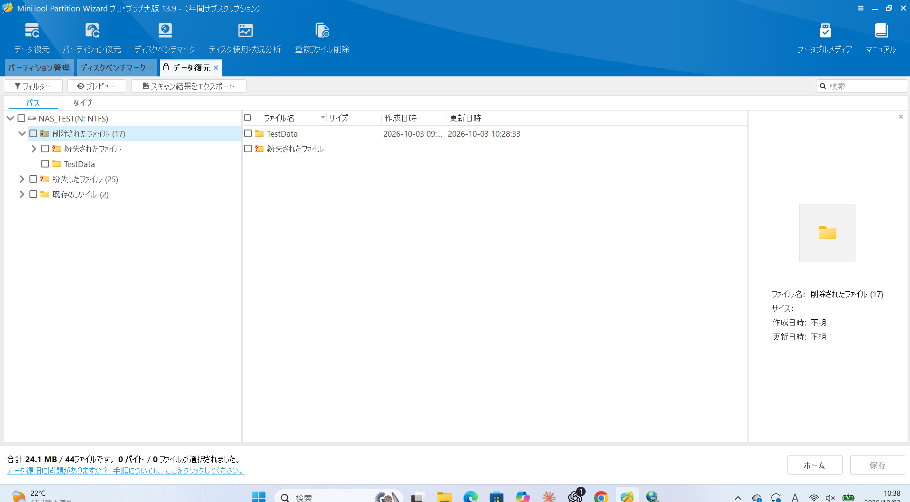Open ChatGPT app from taskbar
This screenshot has height=502, width=910.
point(575,496)
